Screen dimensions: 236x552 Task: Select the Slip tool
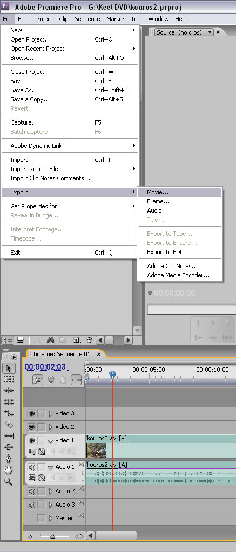[x=9, y=436]
